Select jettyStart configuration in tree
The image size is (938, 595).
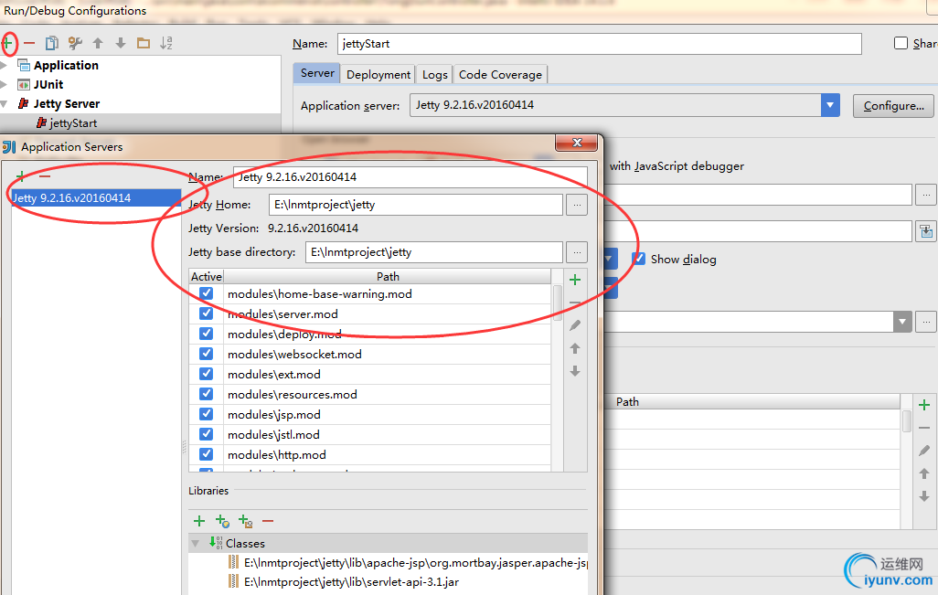(x=73, y=123)
